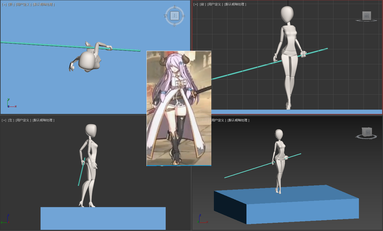Open [用户定义] menu in the top viewport

click(24, 5)
